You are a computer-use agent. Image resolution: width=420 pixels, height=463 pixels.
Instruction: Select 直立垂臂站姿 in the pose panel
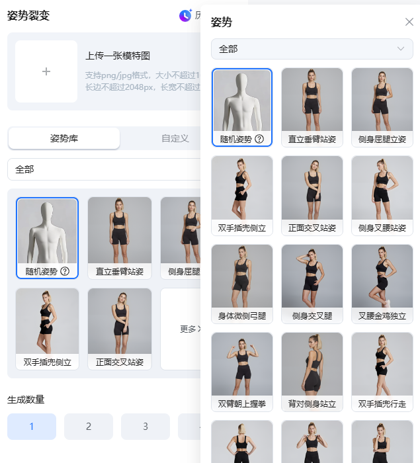312,107
